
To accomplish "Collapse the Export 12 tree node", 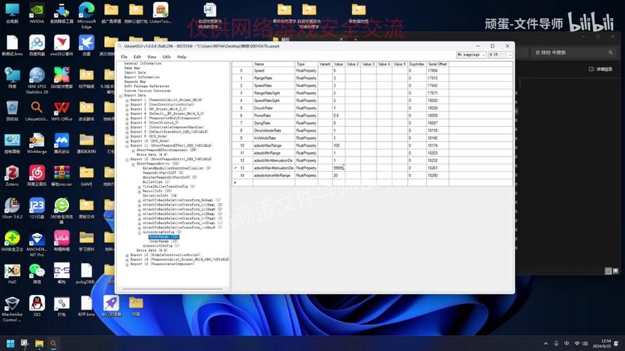I will click(127, 159).
